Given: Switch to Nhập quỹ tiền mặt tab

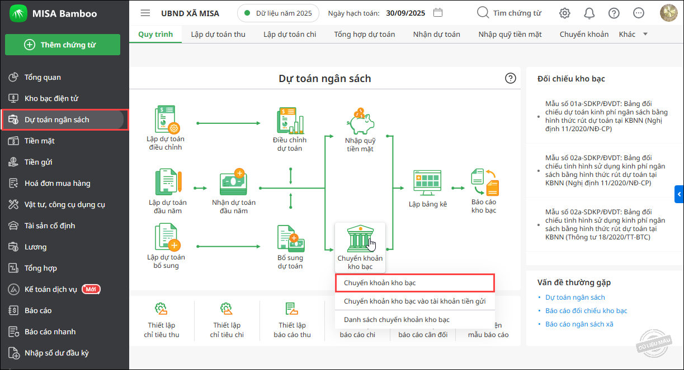Looking at the screenshot, I should pos(510,34).
